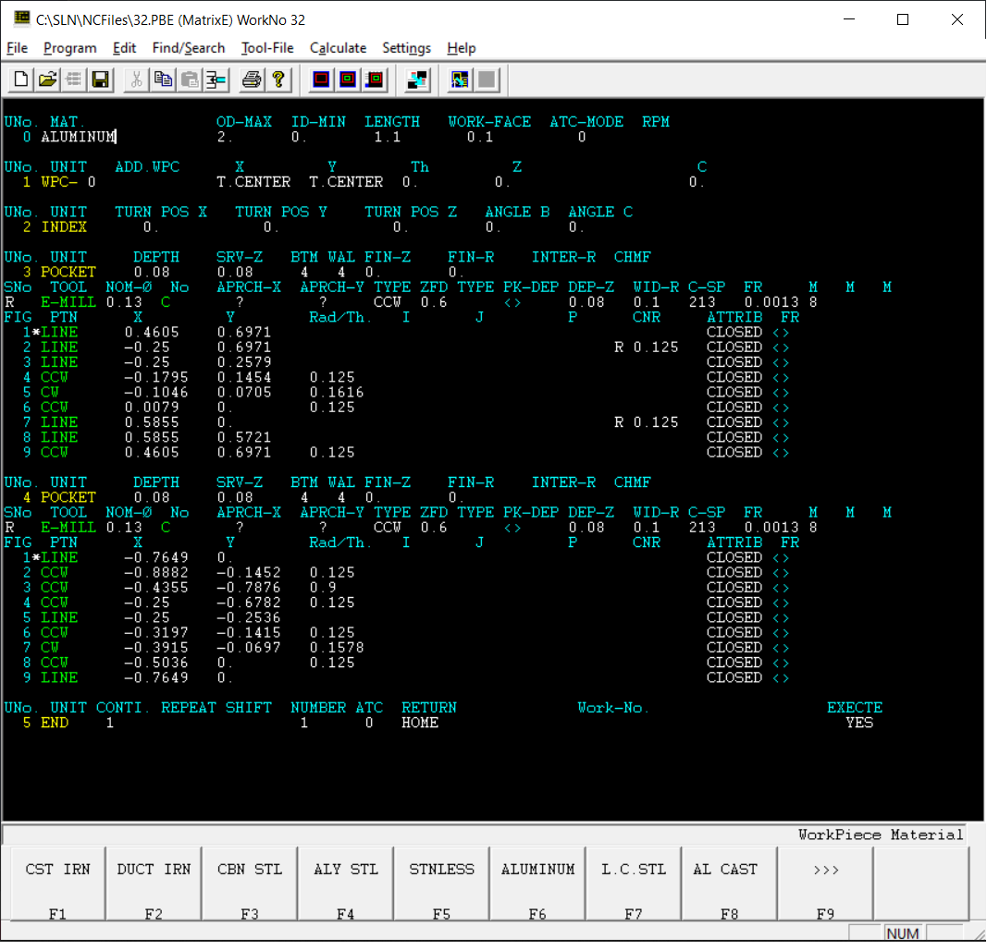Choose DUCT IRN material F2
The height and width of the screenshot is (950, 987).
154,883
